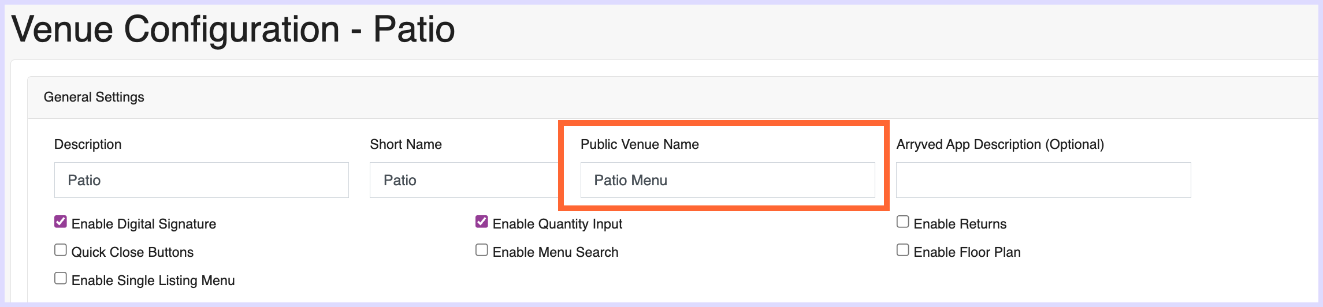This screenshot has height=307, width=1323.
Task: Click the Enable Menu Search label text
Action: [x=555, y=252]
